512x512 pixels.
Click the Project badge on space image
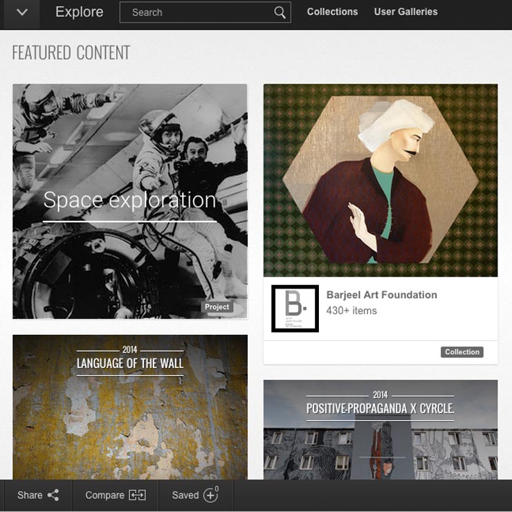[x=217, y=307]
